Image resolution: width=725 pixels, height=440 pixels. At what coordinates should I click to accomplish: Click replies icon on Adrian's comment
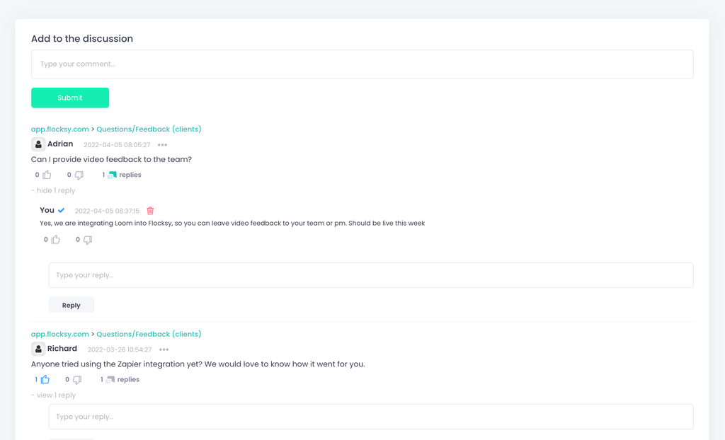tap(112, 175)
